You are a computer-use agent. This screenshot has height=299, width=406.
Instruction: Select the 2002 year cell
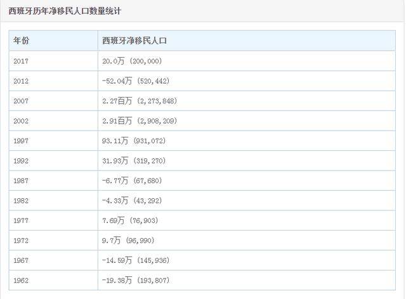pos(53,121)
